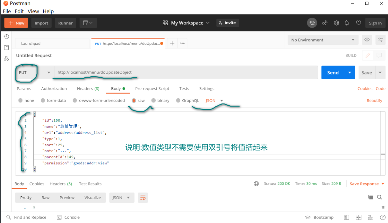Switch to Headers (8) request tab
The height and width of the screenshot is (223, 388).
click(88, 88)
